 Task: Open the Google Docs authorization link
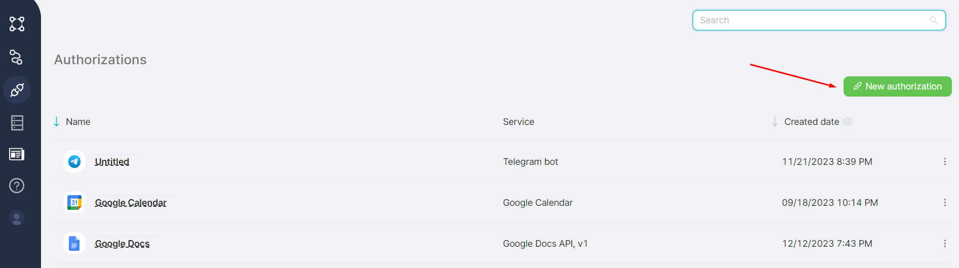coord(122,244)
